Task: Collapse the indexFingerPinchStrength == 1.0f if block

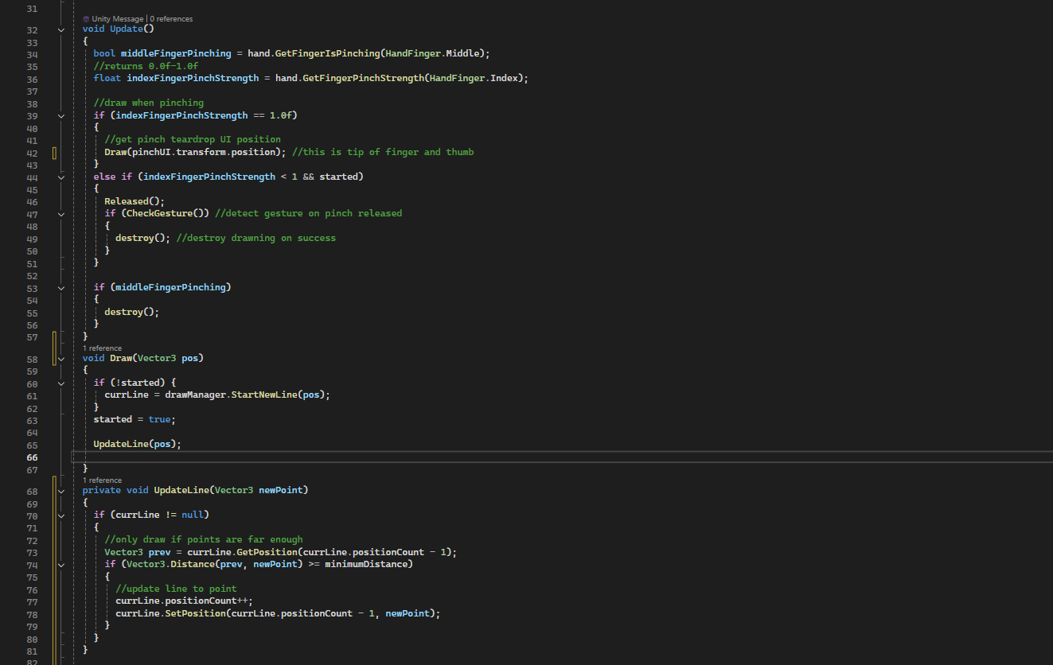Action: point(61,116)
